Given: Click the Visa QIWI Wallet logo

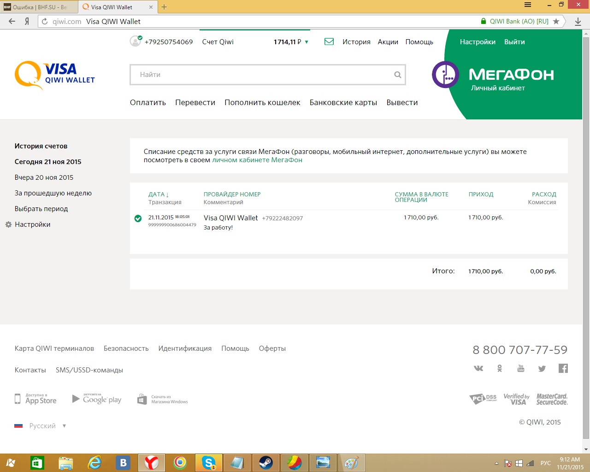Looking at the screenshot, I should click(x=55, y=75).
